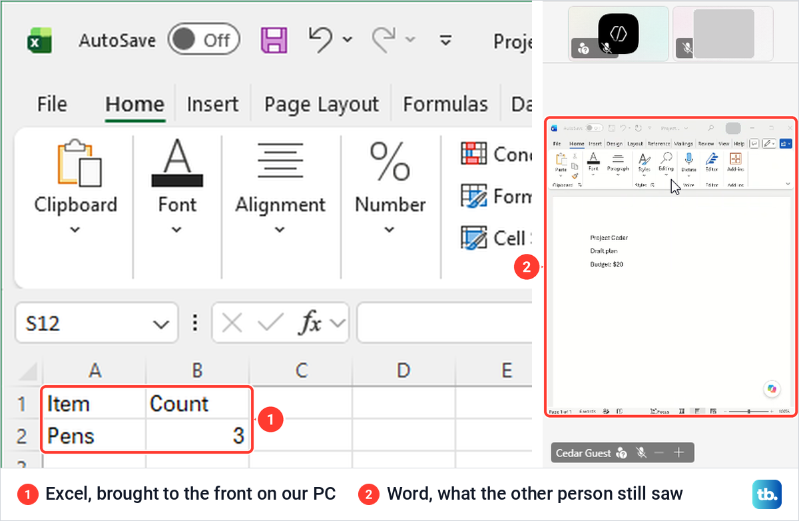Open the Word Review tab in shared view
Image resolution: width=799 pixels, height=521 pixels.
coord(706,144)
